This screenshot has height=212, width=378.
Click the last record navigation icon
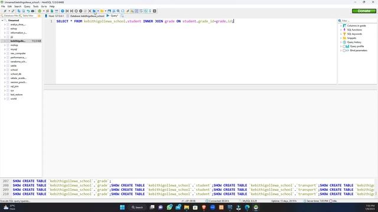71,11
